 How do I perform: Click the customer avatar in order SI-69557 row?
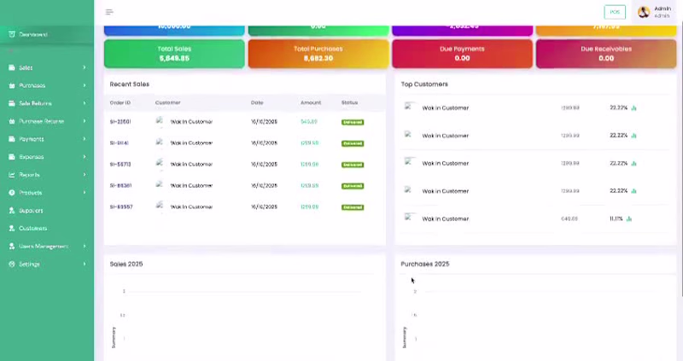(x=160, y=207)
